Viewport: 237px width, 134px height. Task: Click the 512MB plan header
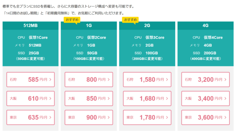click(x=30, y=26)
